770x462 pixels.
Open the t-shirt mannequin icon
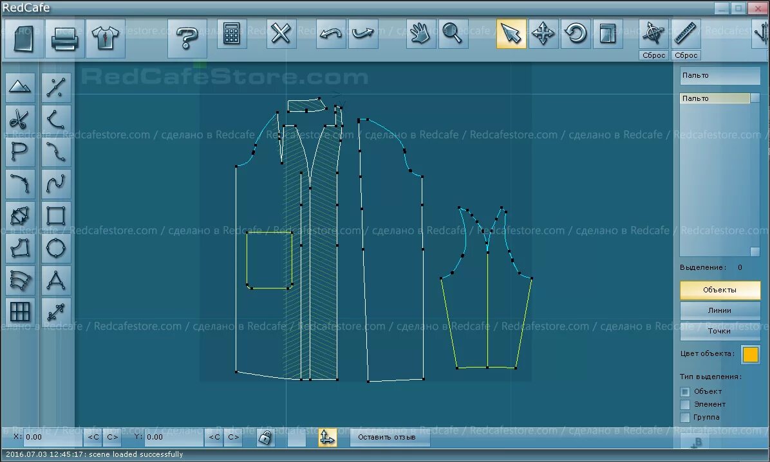pyautogui.click(x=106, y=38)
